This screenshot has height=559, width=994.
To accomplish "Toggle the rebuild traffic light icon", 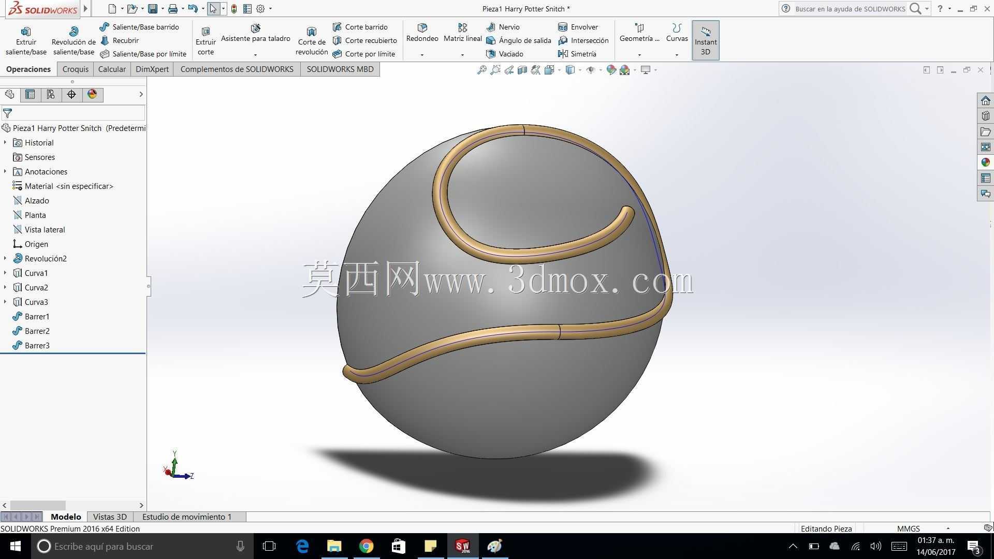I will 234,9.
